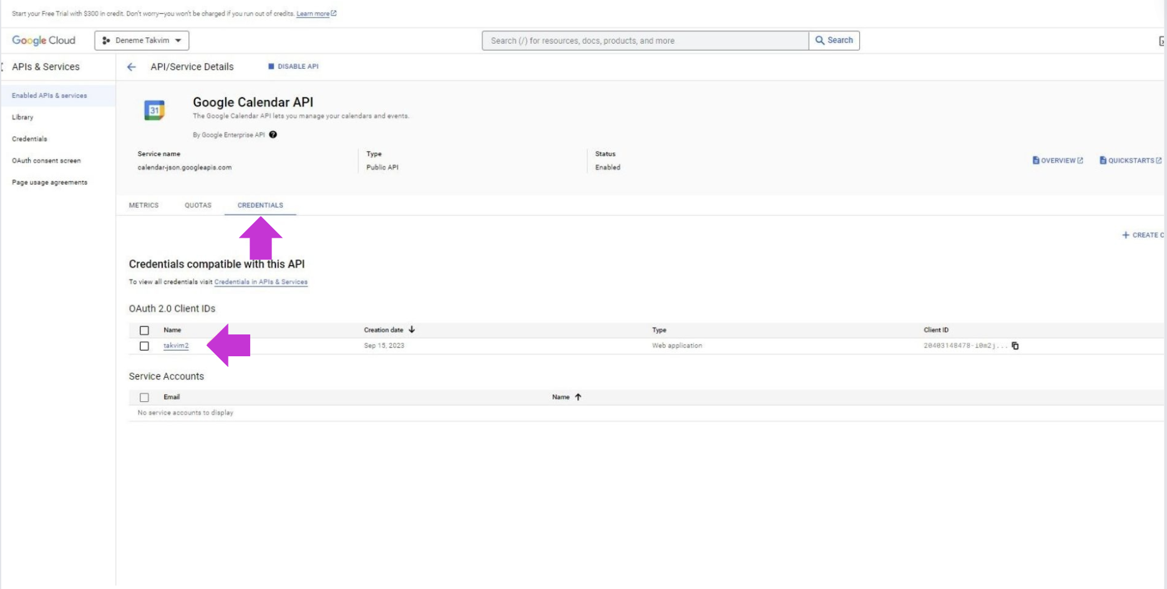1167x589 pixels.
Task: Click the Web application type cell
Action: 677,346
